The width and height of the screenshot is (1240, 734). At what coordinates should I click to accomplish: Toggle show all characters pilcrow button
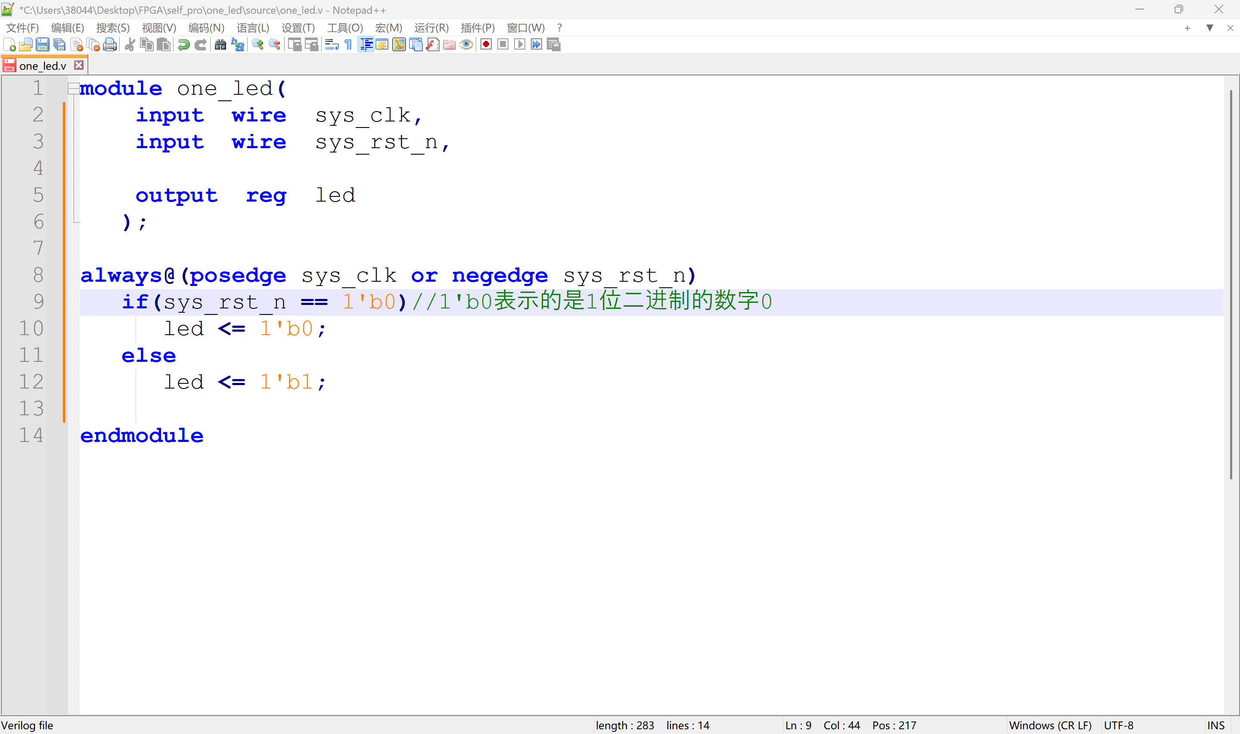348,45
